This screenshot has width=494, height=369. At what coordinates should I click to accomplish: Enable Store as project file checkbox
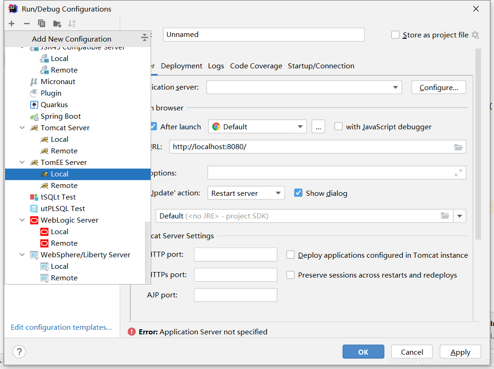395,35
